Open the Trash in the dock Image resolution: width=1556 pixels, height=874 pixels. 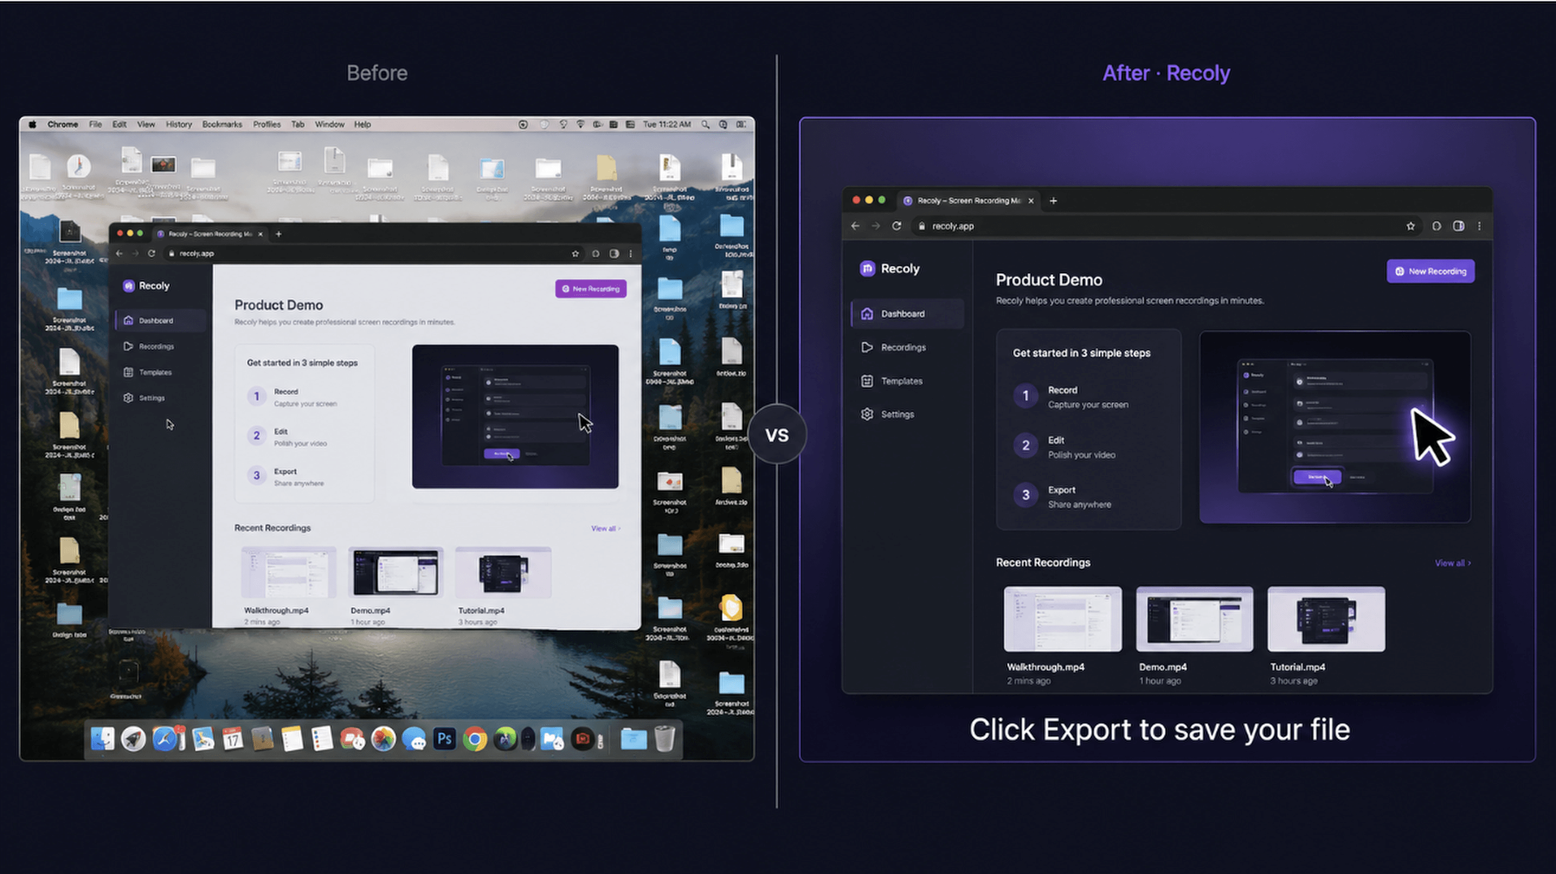pos(664,738)
